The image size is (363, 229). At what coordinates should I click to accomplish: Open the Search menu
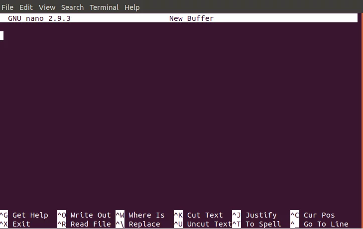[x=72, y=7]
